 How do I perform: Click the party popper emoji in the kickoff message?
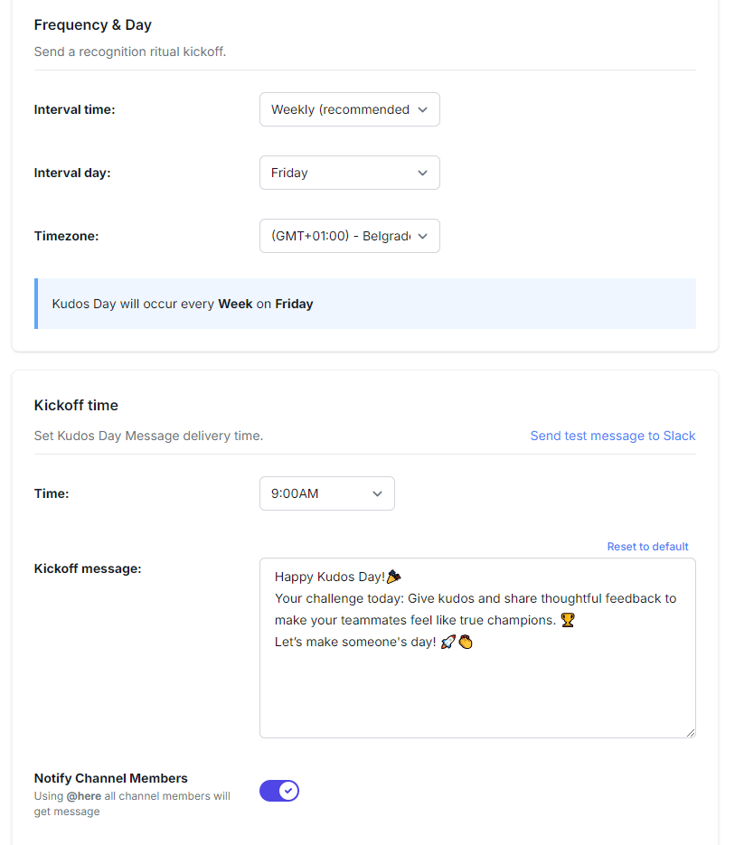pyautogui.click(x=394, y=577)
